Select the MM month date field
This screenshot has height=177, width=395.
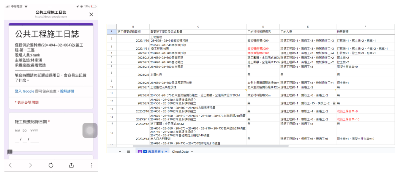tap(17, 139)
